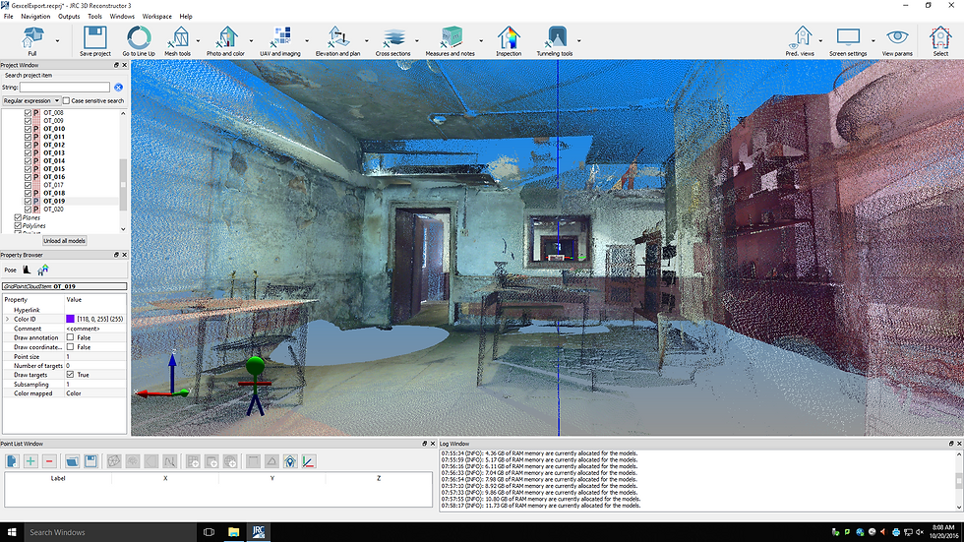Viewport: 964px width, 542px height.
Task: Click the house tool icon next to Pose
Action: click(x=42, y=270)
